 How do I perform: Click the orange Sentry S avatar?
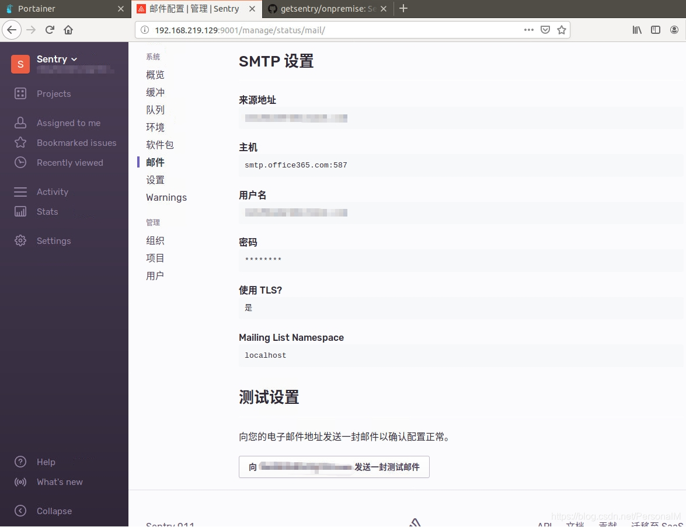pos(20,64)
